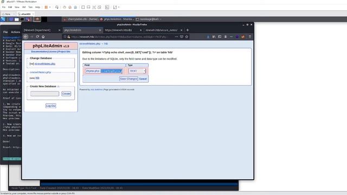Click the VMware snapshot manager icon

(x=75, y=7)
